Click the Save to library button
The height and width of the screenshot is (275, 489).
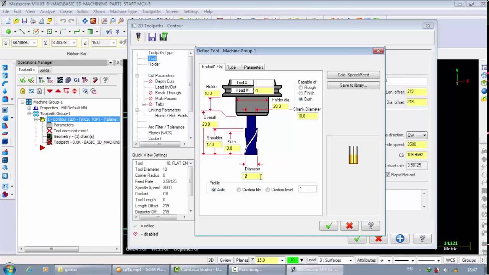pyautogui.click(x=353, y=85)
